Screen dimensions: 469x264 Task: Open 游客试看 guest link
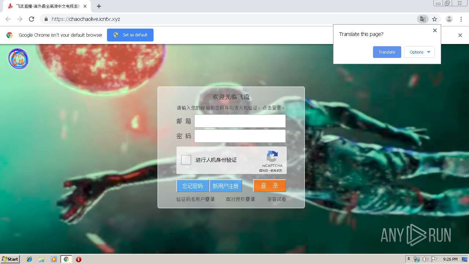tap(277, 199)
